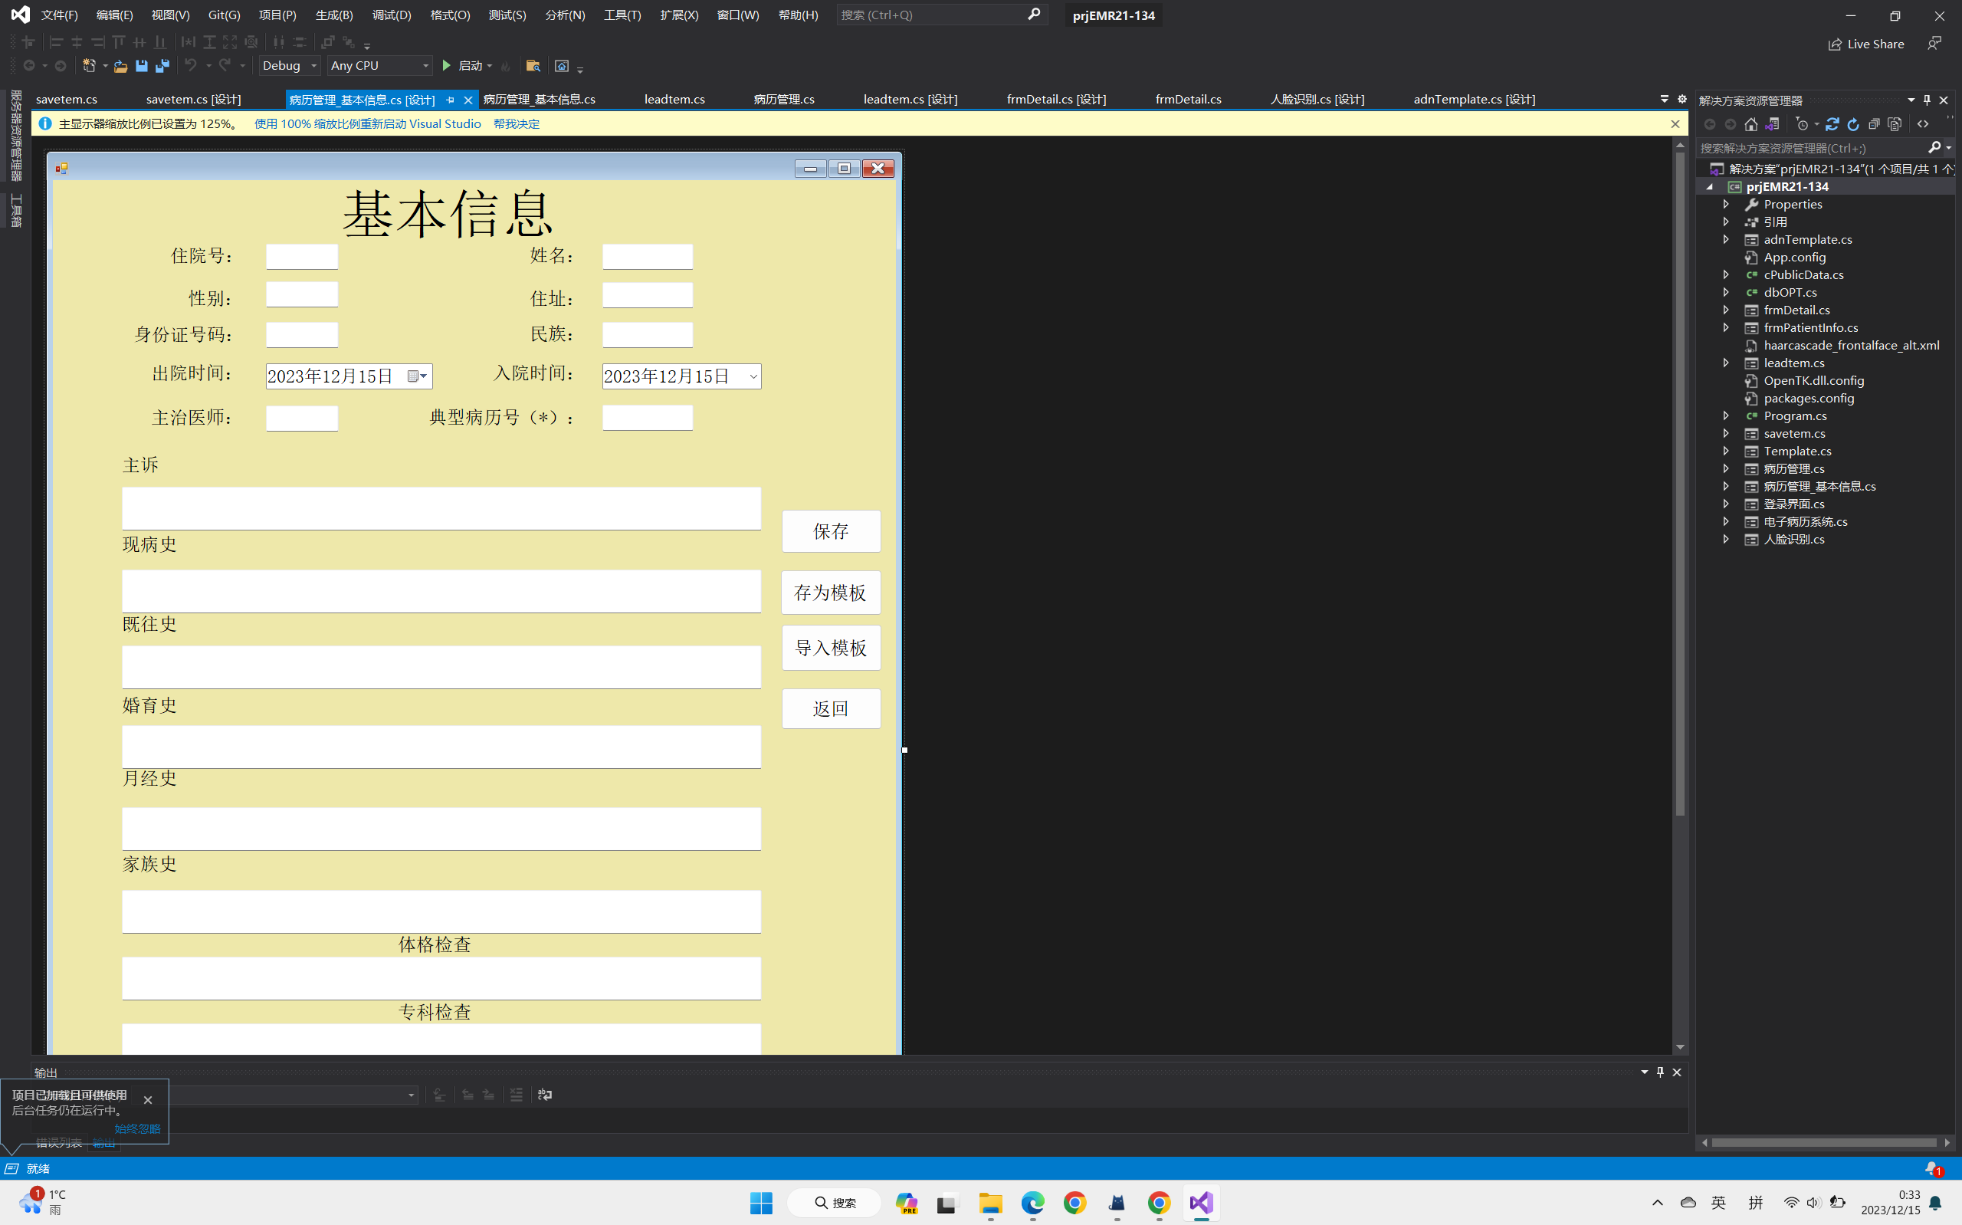1962x1225 pixels.
Task: Click the feedback icon near Live Share
Action: coord(1934,44)
